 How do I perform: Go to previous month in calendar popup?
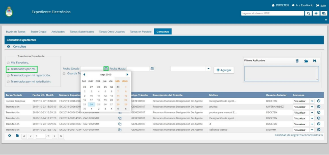(x=84, y=75)
